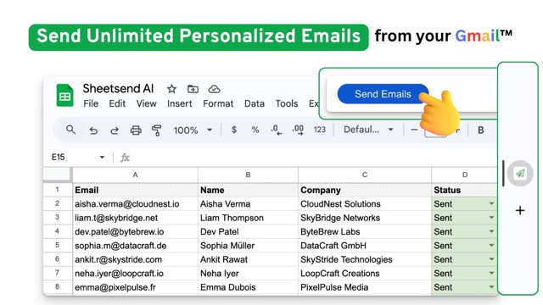
Task: Toggle Bold formatting
Action: point(481,130)
